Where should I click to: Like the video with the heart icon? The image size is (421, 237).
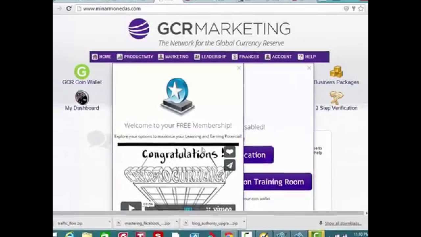coord(230,152)
